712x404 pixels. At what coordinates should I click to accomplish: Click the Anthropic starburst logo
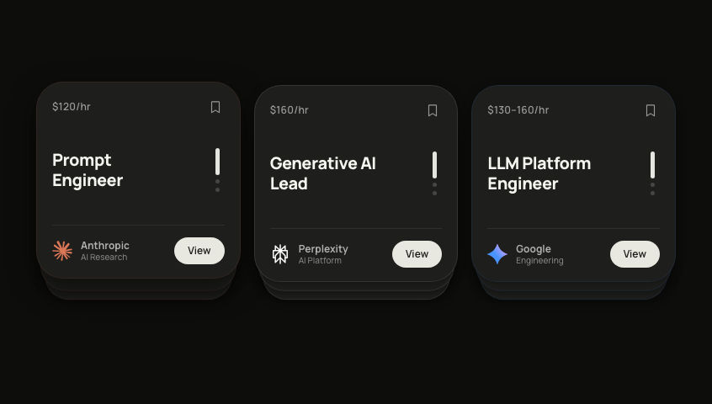click(x=62, y=251)
